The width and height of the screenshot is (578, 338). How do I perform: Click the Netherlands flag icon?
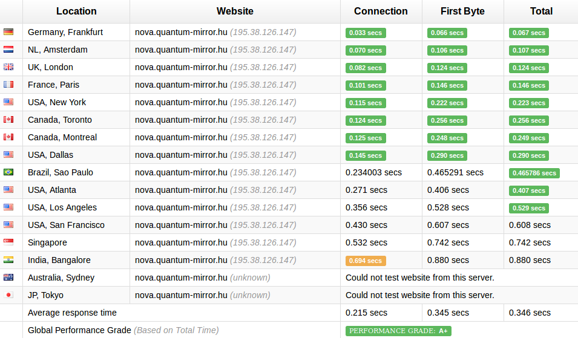click(8, 50)
